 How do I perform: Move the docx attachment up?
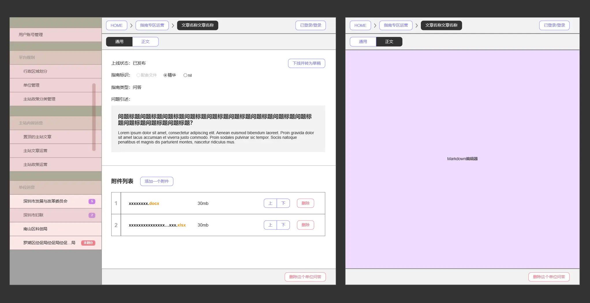(270, 203)
